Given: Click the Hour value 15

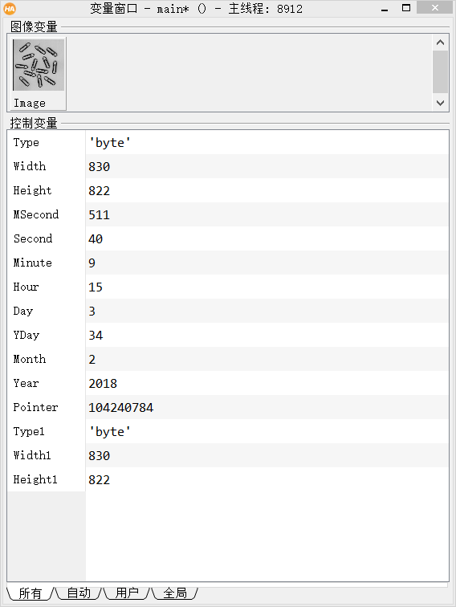Looking at the screenshot, I should 96,287.
